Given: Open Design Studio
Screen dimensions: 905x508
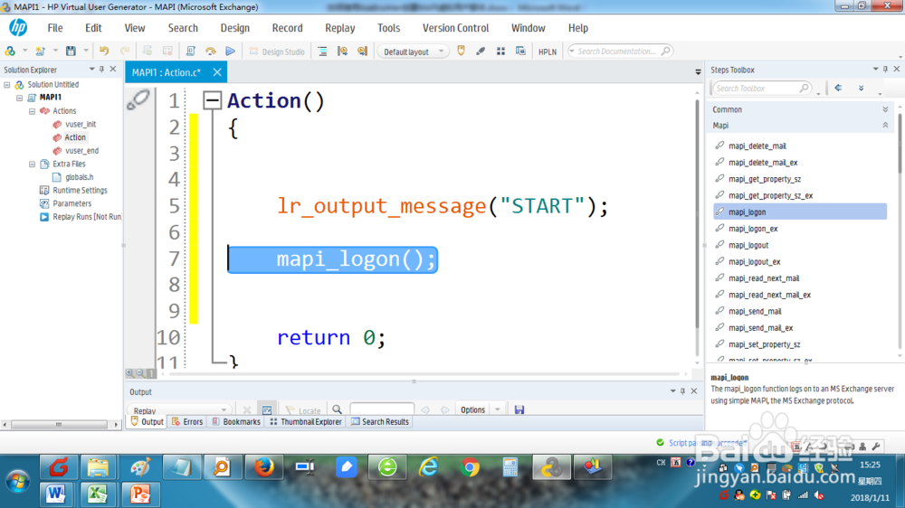Looking at the screenshot, I should (276, 52).
